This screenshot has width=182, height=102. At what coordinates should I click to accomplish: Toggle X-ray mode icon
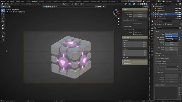pos(138,4)
